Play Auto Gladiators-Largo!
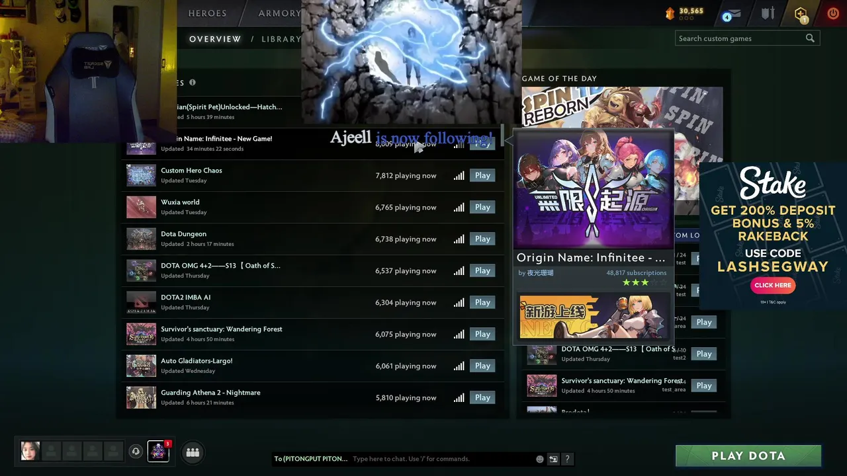The height and width of the screenshot is (476, 847). tap(482, 366)
